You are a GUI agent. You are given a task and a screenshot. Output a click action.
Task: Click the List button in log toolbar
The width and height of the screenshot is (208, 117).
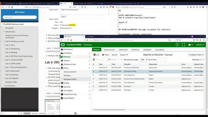point(96,55)
